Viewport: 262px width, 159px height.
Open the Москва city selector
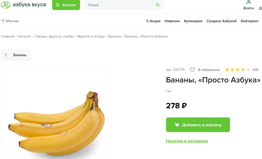point(10,21)
